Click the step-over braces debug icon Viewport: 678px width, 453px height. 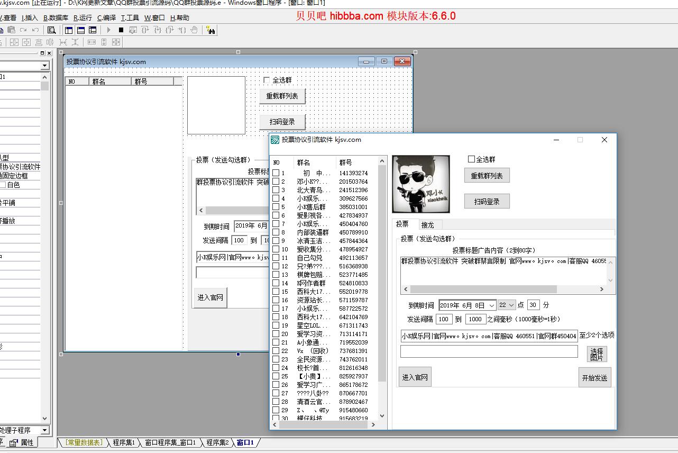(x=145, y=30)
